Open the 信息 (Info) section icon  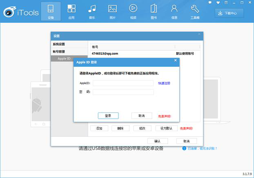(174, 9)
